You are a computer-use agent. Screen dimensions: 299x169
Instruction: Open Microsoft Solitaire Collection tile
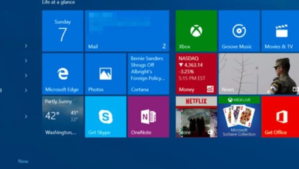tap(239, 117)
